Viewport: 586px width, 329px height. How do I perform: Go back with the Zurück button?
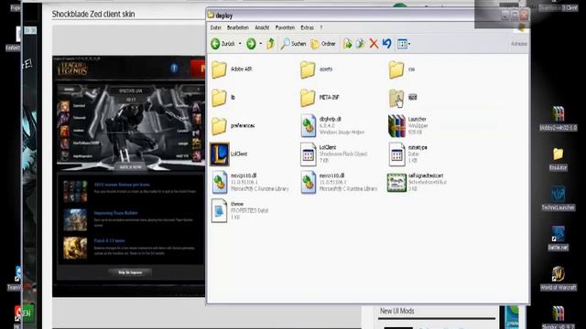tap(222, 44)
